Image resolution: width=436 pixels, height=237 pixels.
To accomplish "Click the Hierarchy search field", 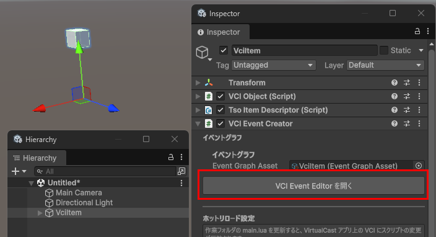I will (105, 171).
